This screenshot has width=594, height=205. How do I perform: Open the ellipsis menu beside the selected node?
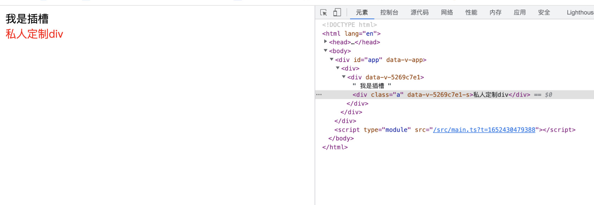click(319, 95)
